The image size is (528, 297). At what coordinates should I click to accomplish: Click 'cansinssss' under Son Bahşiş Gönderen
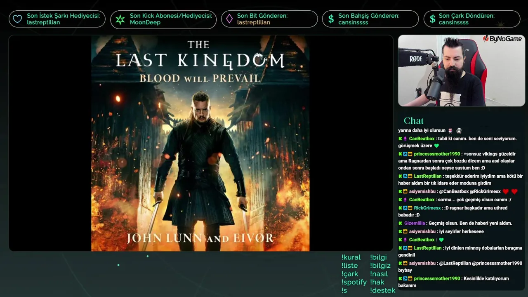353,22
